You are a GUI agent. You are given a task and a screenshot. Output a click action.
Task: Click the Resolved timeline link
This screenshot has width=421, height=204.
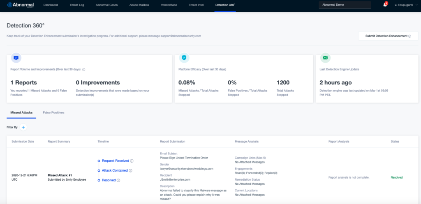tap(109, 180)
